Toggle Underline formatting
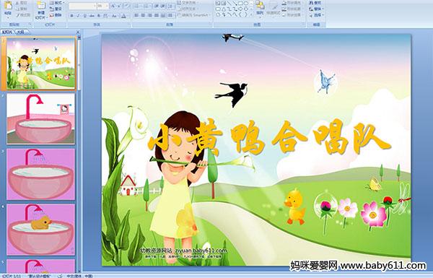Screen dimensions: 433x278 coord(84,16)
